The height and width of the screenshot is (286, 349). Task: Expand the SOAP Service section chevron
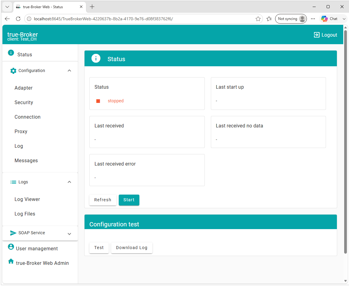point(69,234)
